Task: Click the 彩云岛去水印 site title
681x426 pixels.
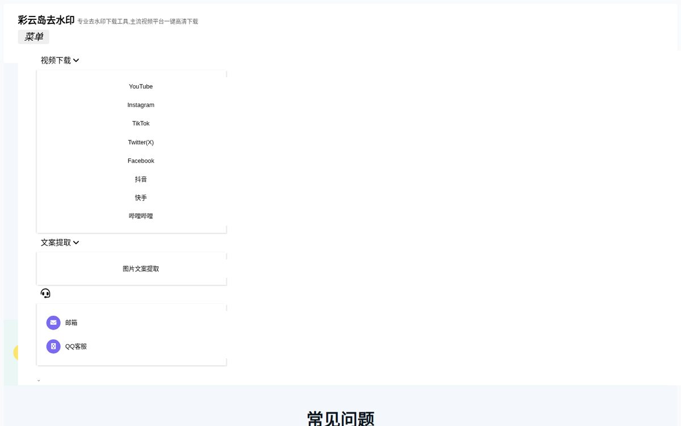Action: tap(46, 20)
